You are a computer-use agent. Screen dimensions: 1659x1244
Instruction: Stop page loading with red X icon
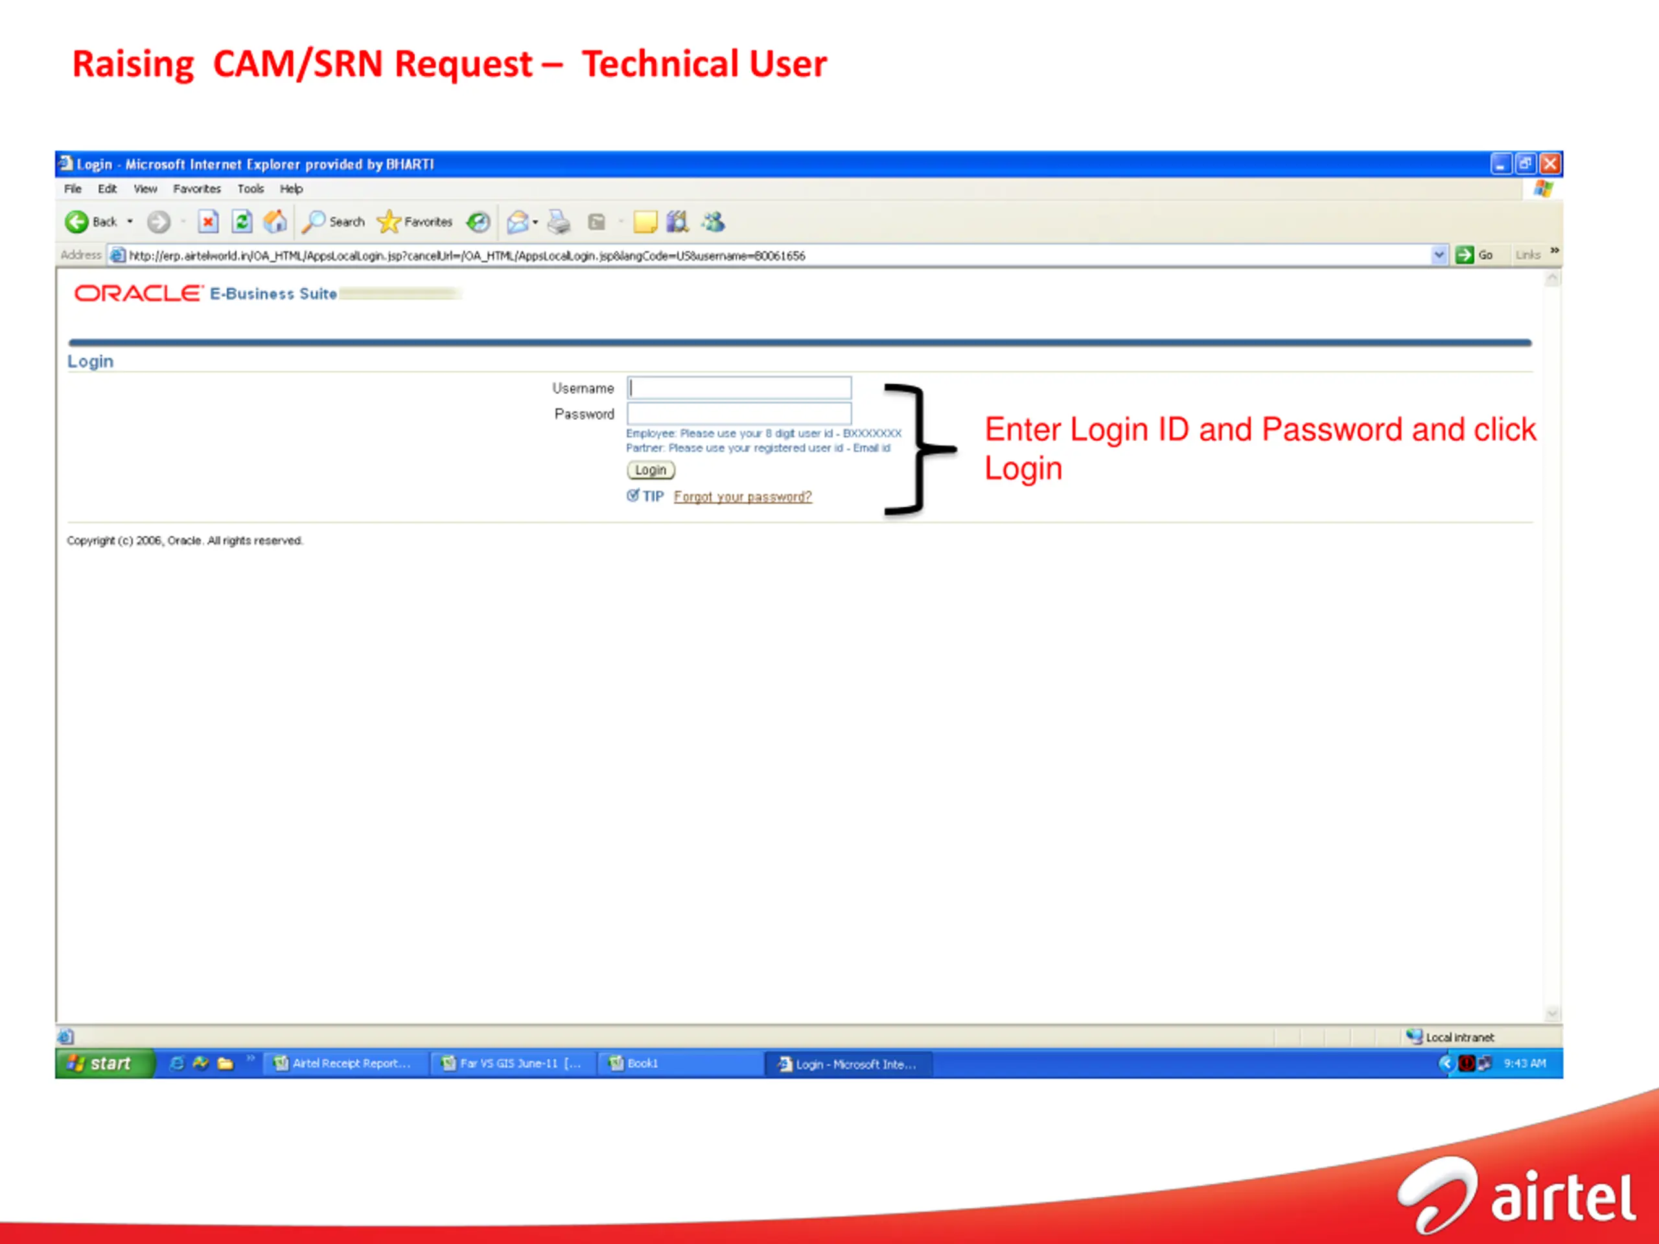[x=209, y=221]
